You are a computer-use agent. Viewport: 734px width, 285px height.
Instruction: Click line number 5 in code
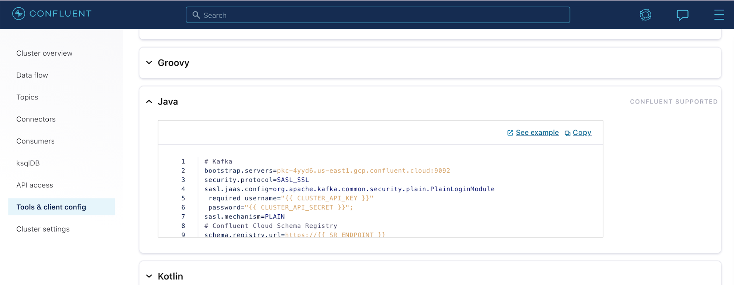pos(183,198)
